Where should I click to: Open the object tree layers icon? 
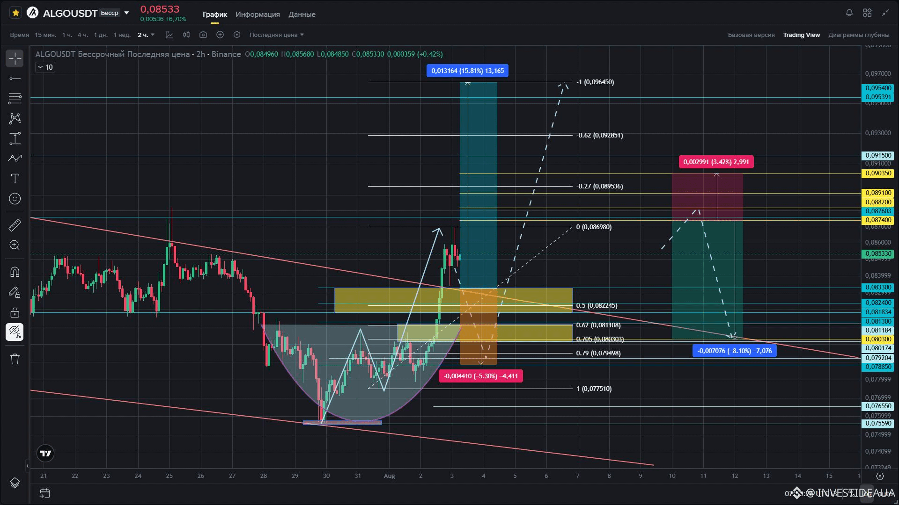(15, 483)
